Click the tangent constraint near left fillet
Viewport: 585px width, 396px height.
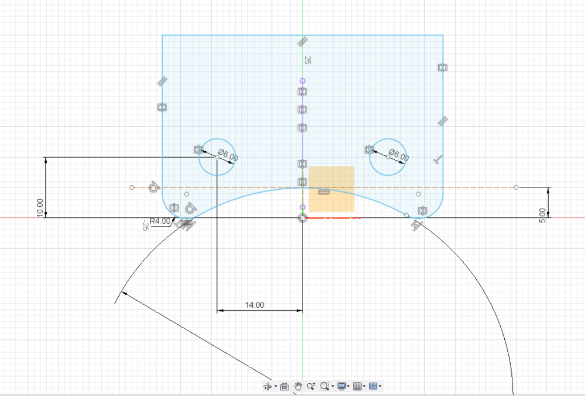tap(190, 208)
